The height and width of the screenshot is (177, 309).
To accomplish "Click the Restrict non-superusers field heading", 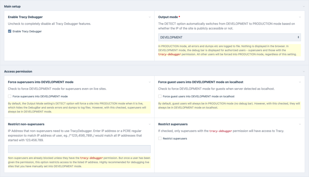I will (26, 124).
